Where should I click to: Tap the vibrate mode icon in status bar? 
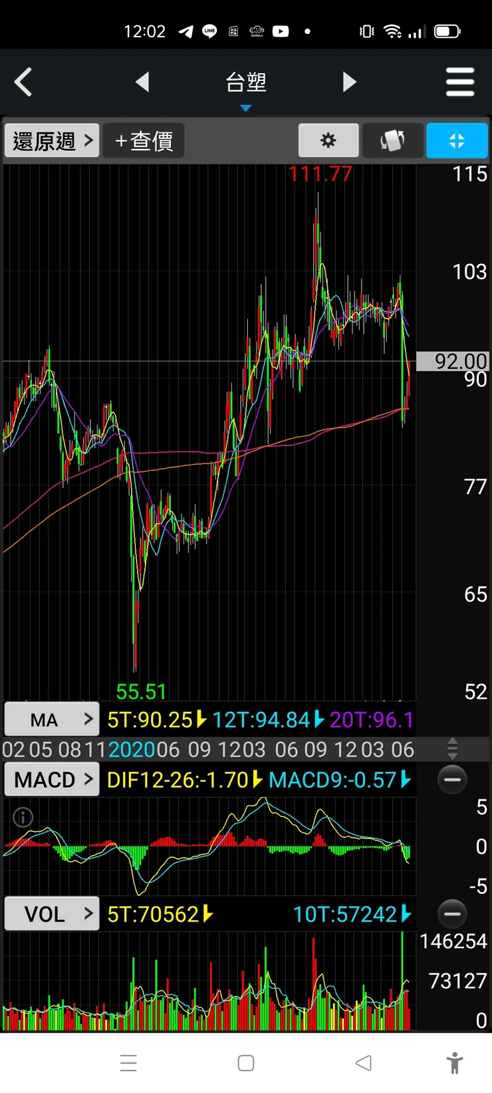coord(366,31)
